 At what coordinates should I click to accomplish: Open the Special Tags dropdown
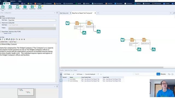[x=13, y=42]
